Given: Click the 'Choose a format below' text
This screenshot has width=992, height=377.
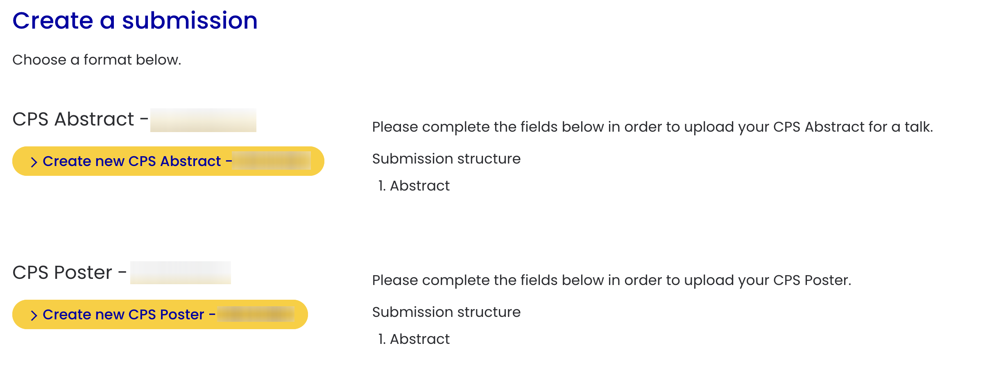Looking at the screenshot, I should [97, 60].
